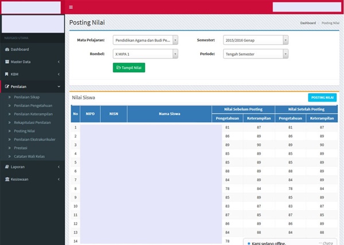Open Prestasi submenu item
Viewport: 344px width, 245px height.
click(x=21, y=148)
